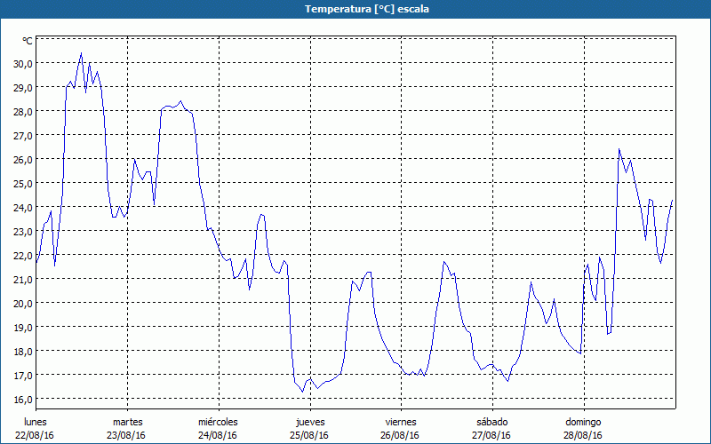This screenshot has height=444, width=711.
Task: Click the Sunday peak of the curve
Action: tap(619, 149)
